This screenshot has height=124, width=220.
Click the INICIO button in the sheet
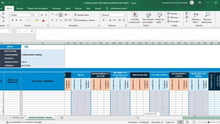(x=10, y=47)
